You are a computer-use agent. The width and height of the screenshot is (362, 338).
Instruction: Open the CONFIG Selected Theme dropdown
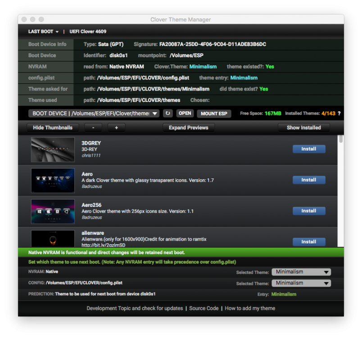tap(301, 283)
